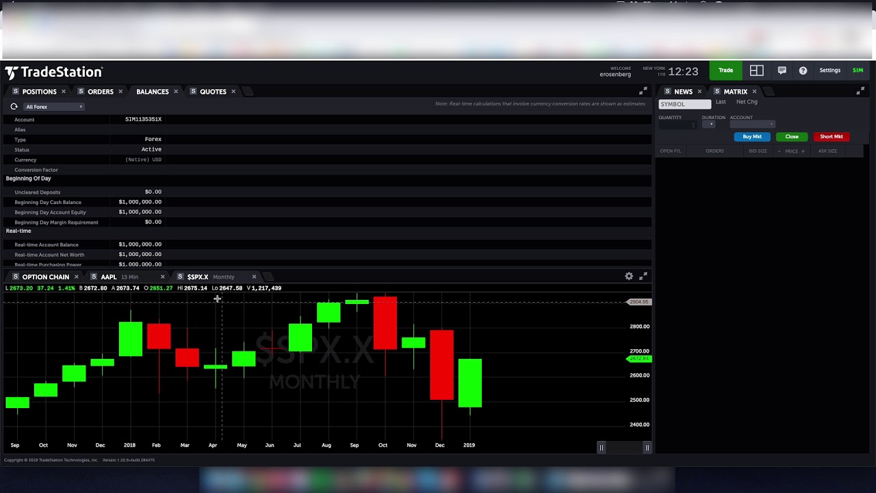This screenshot has height=493, width=876.
Task: Click the S icon on News tab
Action: [668, 91]
